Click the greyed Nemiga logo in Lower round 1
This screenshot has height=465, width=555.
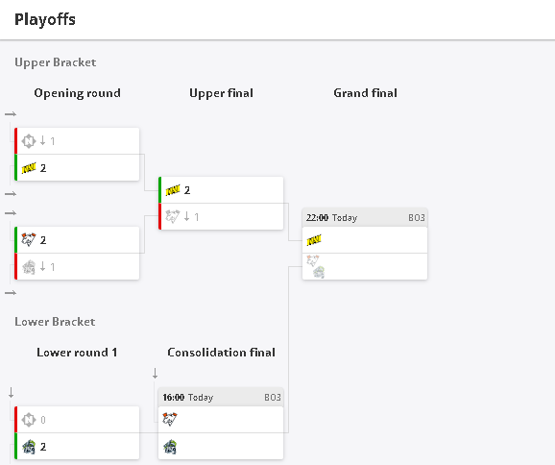(x=29, y=420)
